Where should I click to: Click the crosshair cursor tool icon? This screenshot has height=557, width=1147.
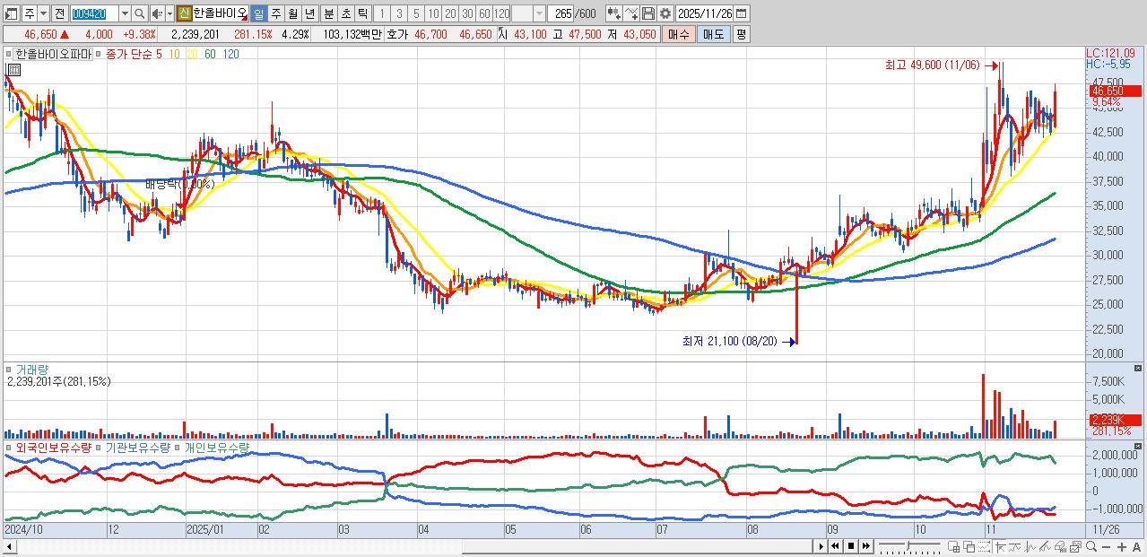point(1000,546)
